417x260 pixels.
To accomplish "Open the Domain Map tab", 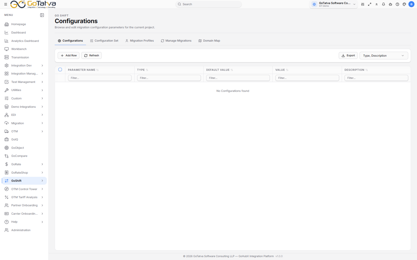I will point(209,41).
